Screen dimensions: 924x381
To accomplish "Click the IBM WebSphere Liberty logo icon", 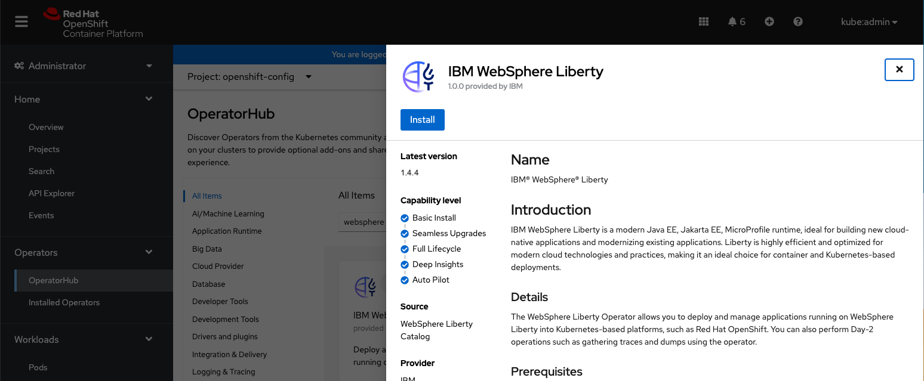I will point(418,76).
